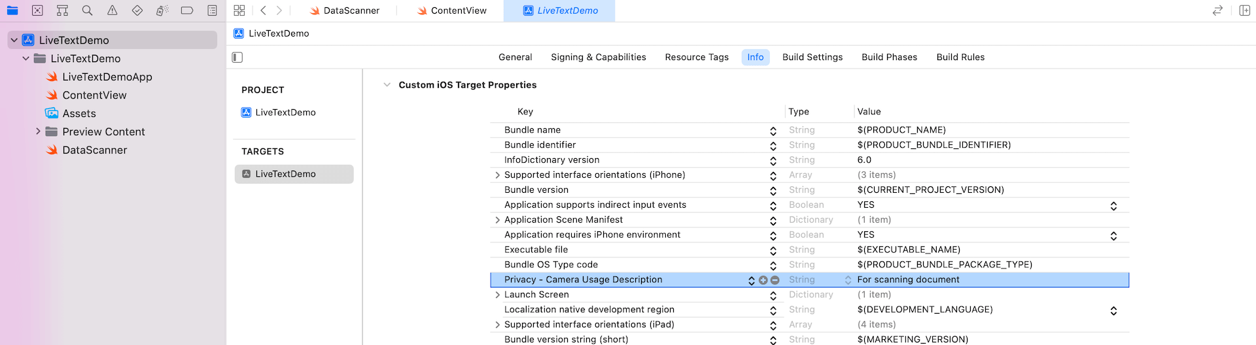Switch to the DataScanner editor tab

344,10
